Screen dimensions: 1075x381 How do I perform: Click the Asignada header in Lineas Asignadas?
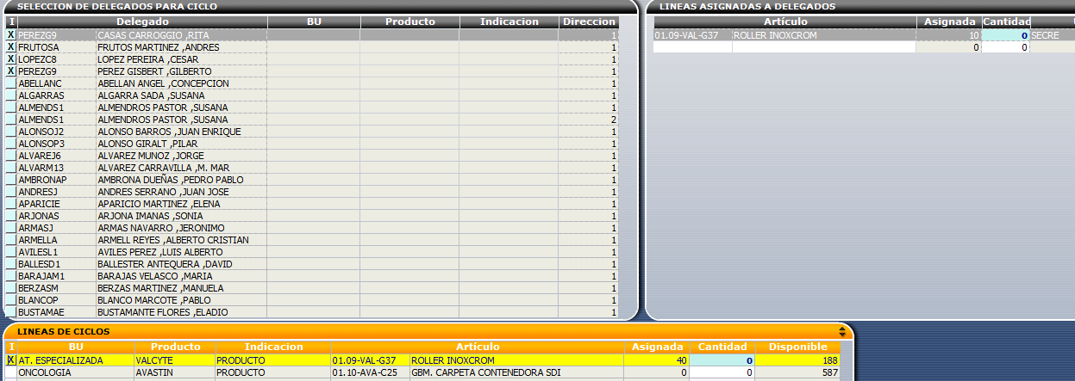click(x=948, y=22)
